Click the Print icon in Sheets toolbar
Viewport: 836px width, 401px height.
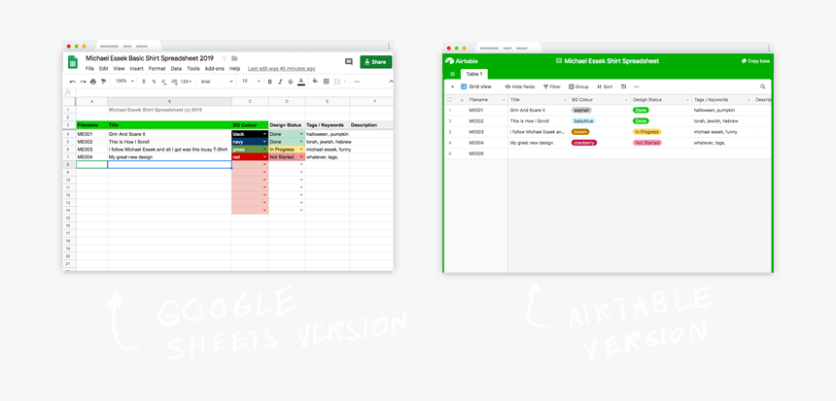93,82
